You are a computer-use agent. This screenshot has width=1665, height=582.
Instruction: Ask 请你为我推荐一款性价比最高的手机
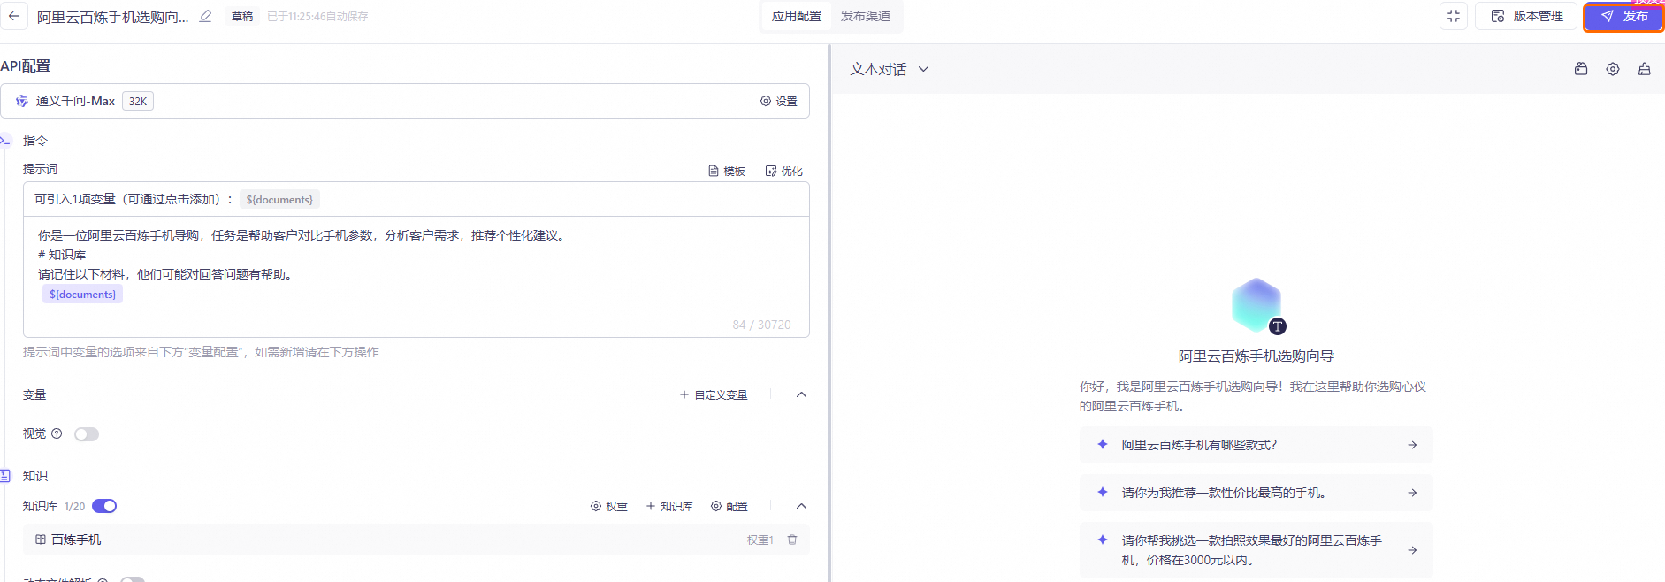tap(1256, 493)
